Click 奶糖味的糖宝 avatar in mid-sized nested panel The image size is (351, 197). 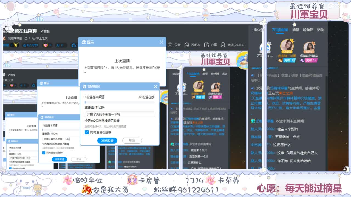pos(216,88)
